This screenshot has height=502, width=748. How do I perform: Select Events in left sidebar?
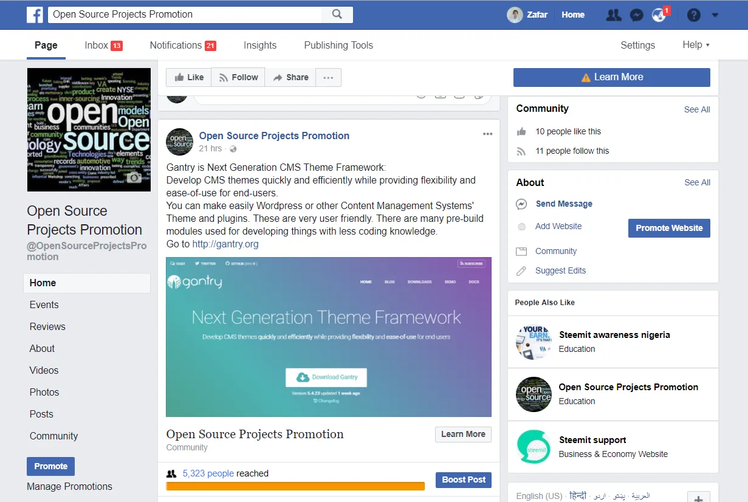(x=44, y=305)
